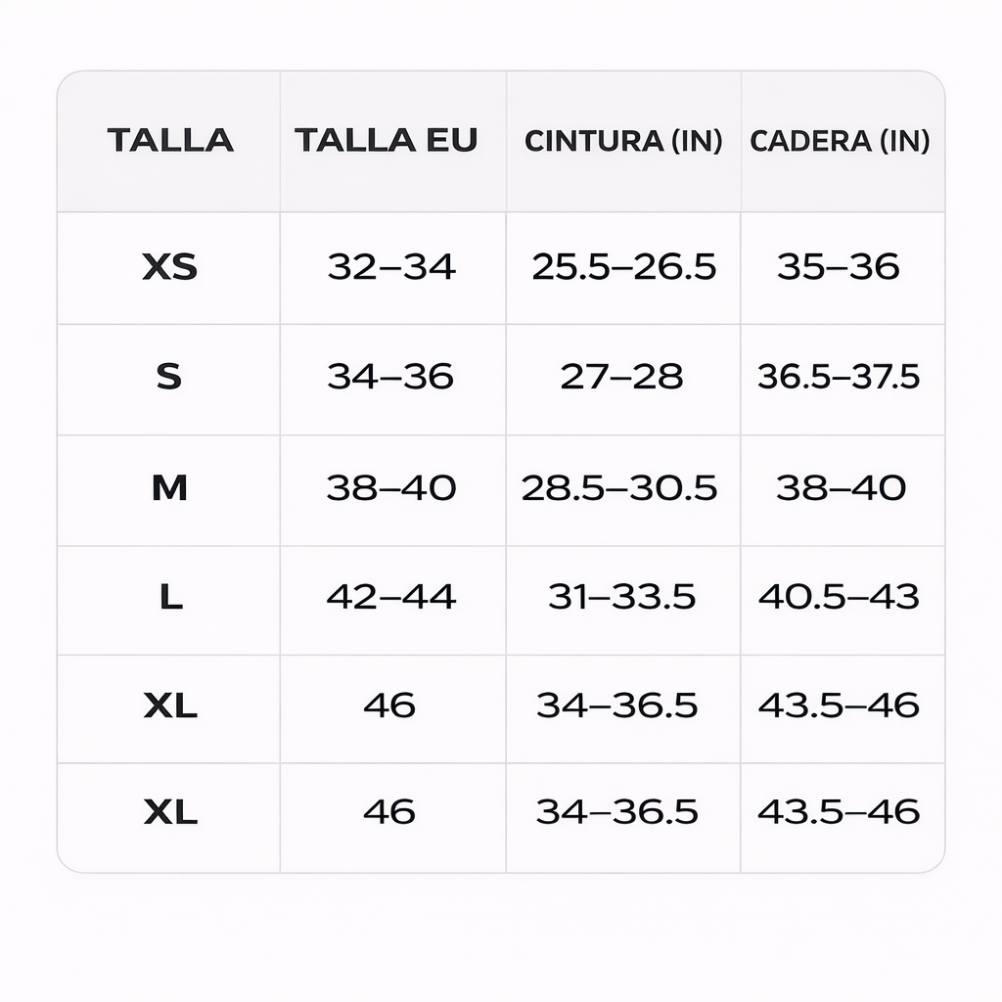Select the 38–40 cell under CADERA (IN)
This screenshot has height=1002, width=1002.
pos(841,487)
